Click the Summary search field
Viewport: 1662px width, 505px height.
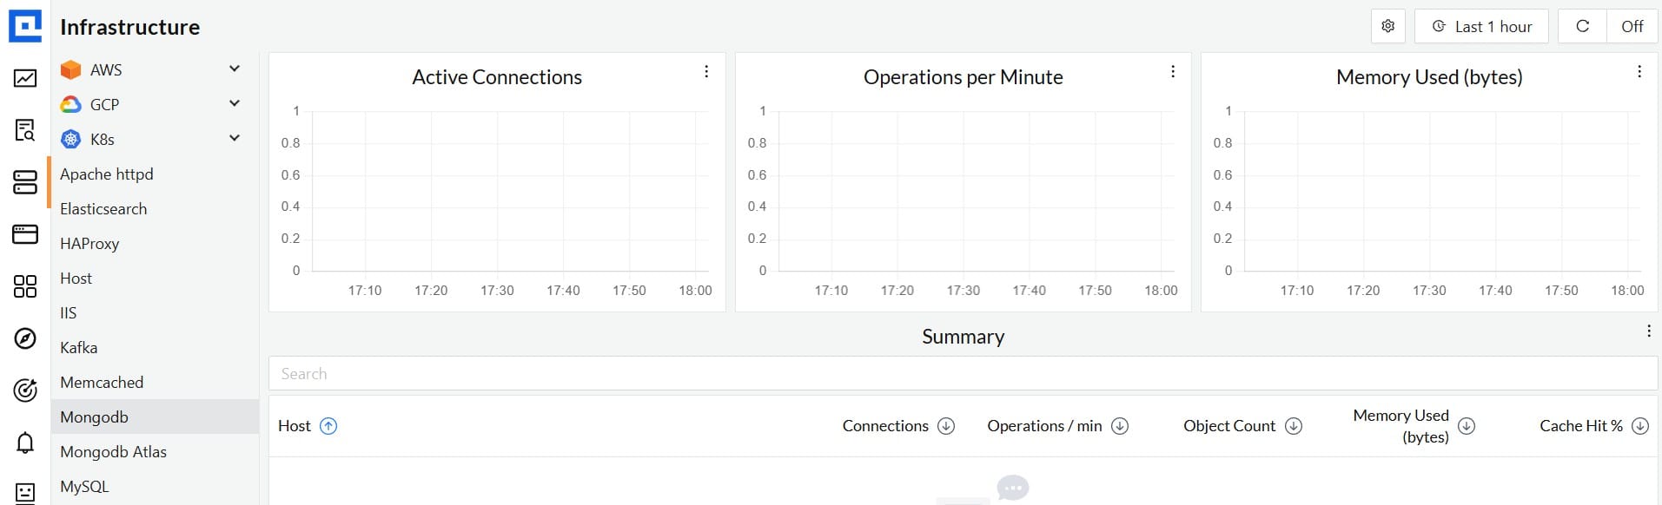(963, 373)
